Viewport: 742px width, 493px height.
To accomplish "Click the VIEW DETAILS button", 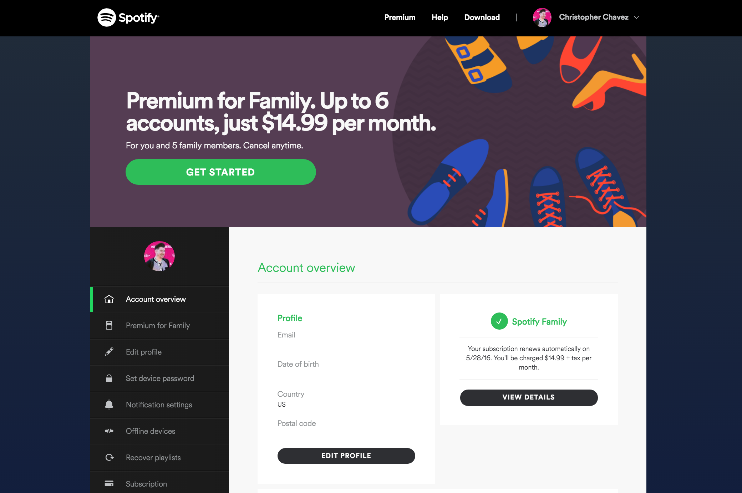I will pyautogui.click(x=528, y=397).
